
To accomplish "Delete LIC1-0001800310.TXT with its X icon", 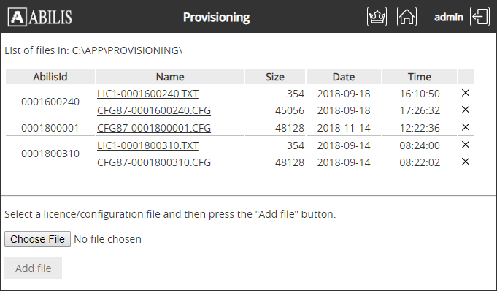I will tap(466, 145).
